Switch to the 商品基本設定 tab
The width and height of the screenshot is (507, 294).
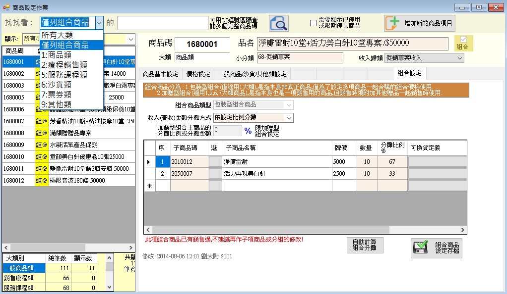click(x=160, y=74)
